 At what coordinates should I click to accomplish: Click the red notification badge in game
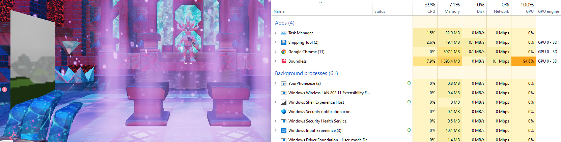pos(4,90)
